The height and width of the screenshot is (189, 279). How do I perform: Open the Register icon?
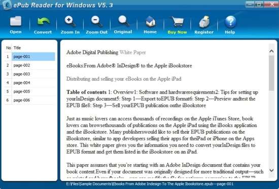click(x=204, y=21)
